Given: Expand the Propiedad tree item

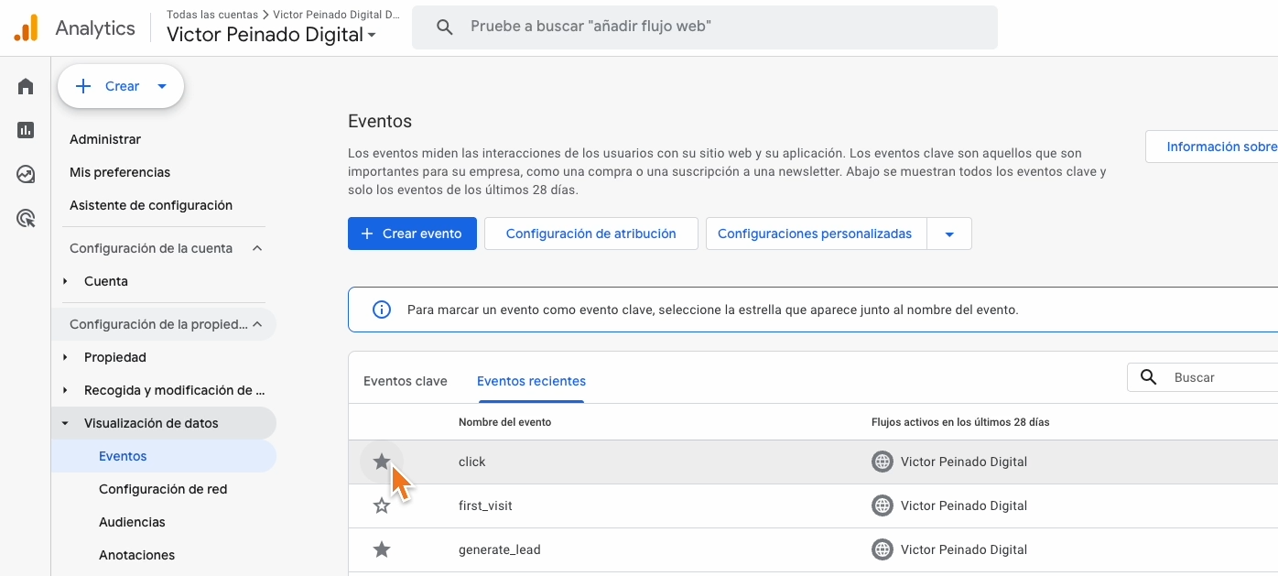Looking at the screenshot, I should point(65,357).
